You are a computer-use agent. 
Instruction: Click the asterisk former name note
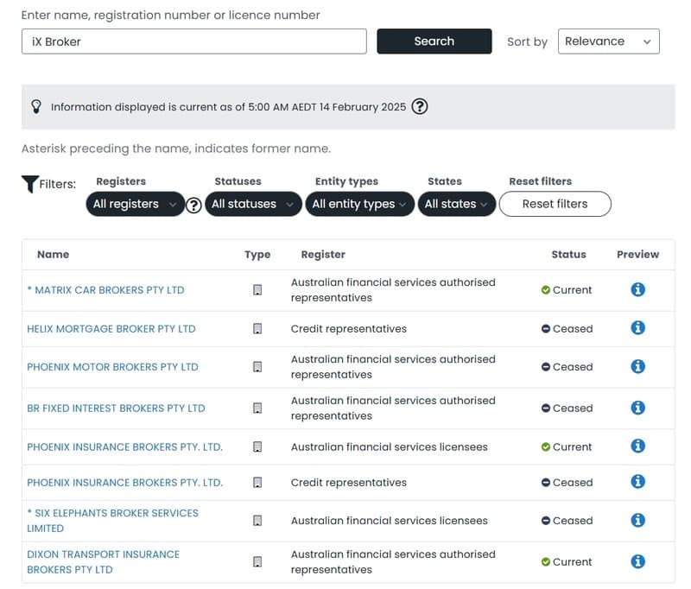click(176, 149)
